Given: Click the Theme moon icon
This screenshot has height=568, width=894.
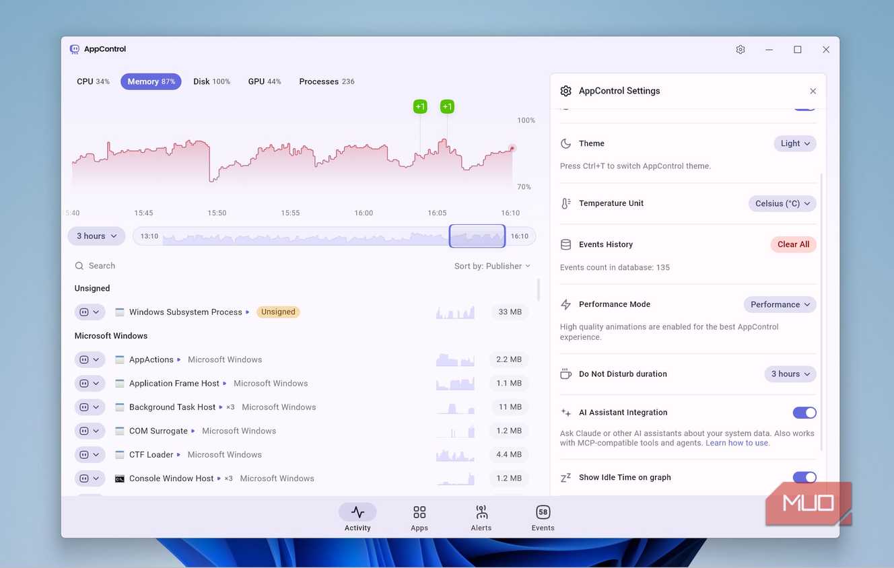Looking at the screenshot, I should [x=566, y=143].
